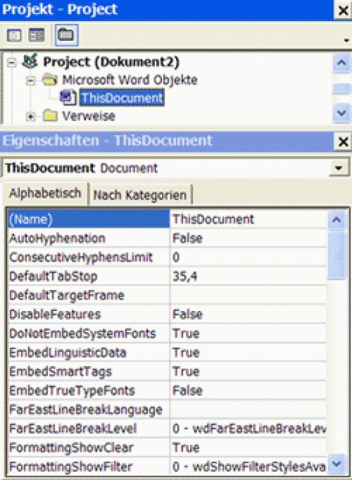Click the FormattingShowClear True value

(248, 447)
